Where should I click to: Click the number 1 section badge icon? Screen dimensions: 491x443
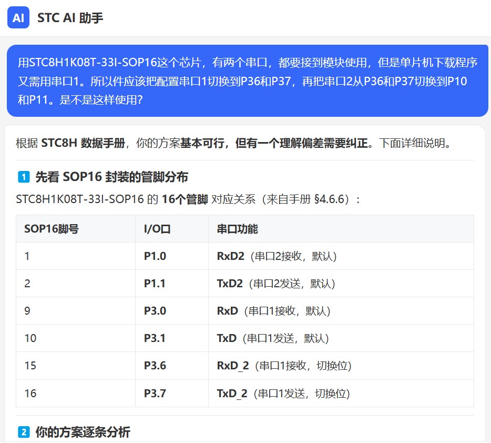(24, 177)
